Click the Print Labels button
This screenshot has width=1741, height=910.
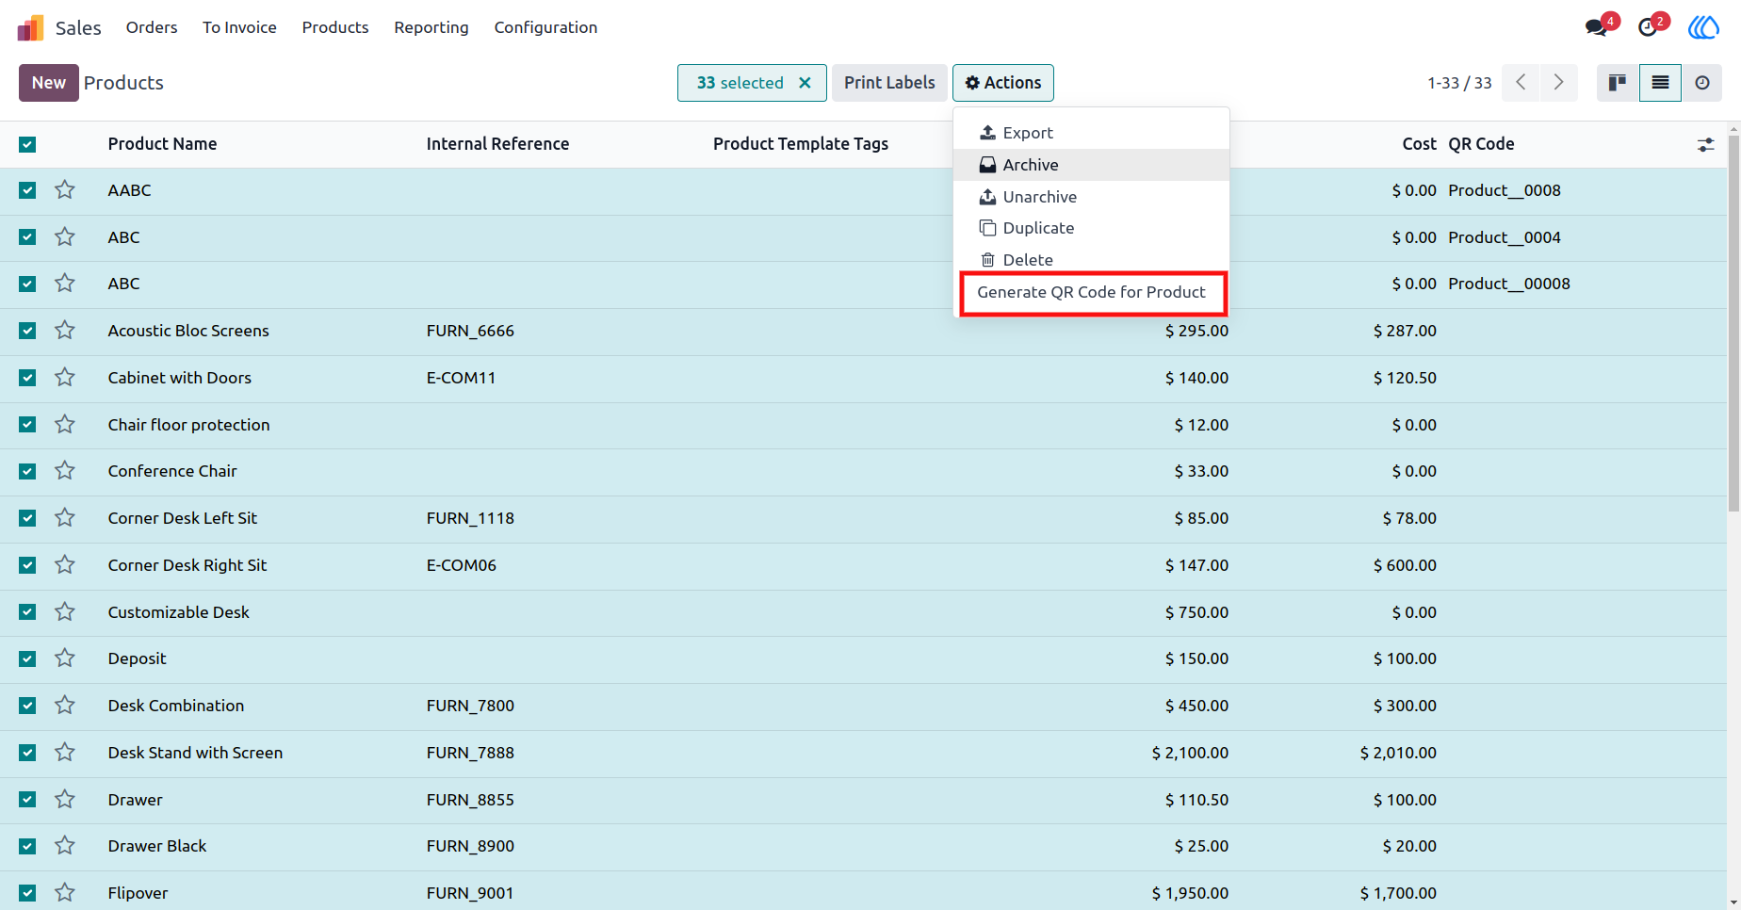[889, 83]
